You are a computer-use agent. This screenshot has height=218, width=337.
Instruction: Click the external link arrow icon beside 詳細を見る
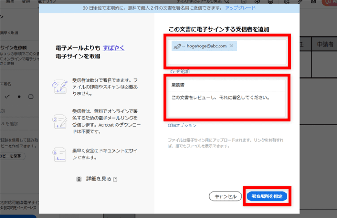click(x=115, y=179)
